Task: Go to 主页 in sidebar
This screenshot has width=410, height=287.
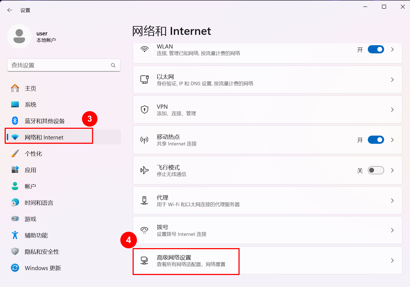Action: (64, 88)
